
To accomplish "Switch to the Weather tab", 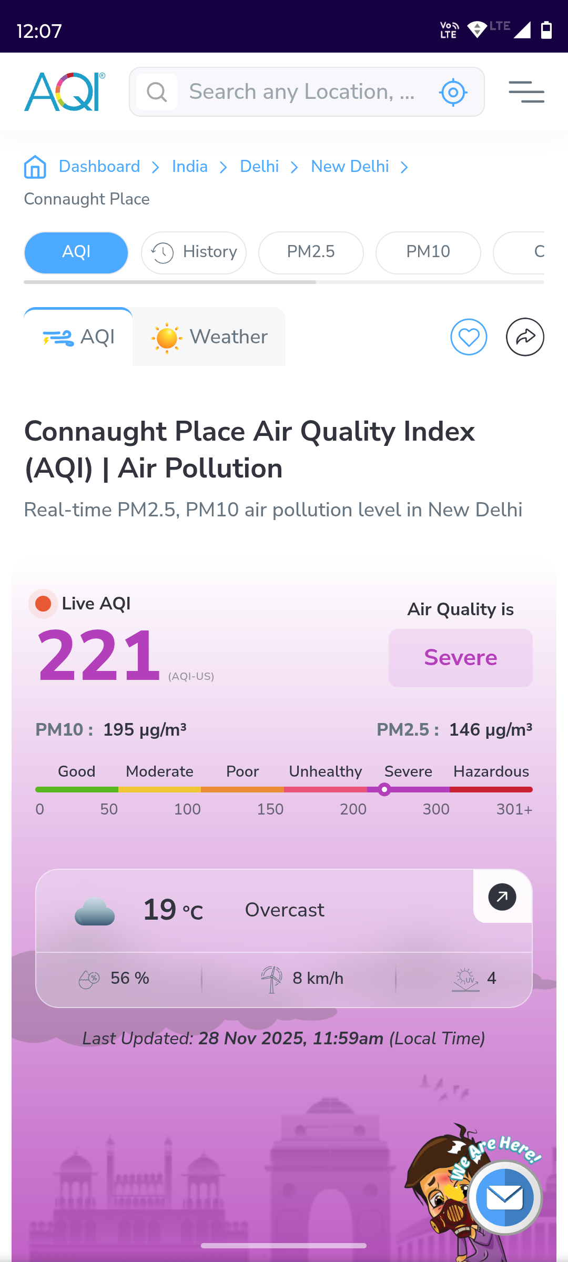I will (x=209, y=337).
